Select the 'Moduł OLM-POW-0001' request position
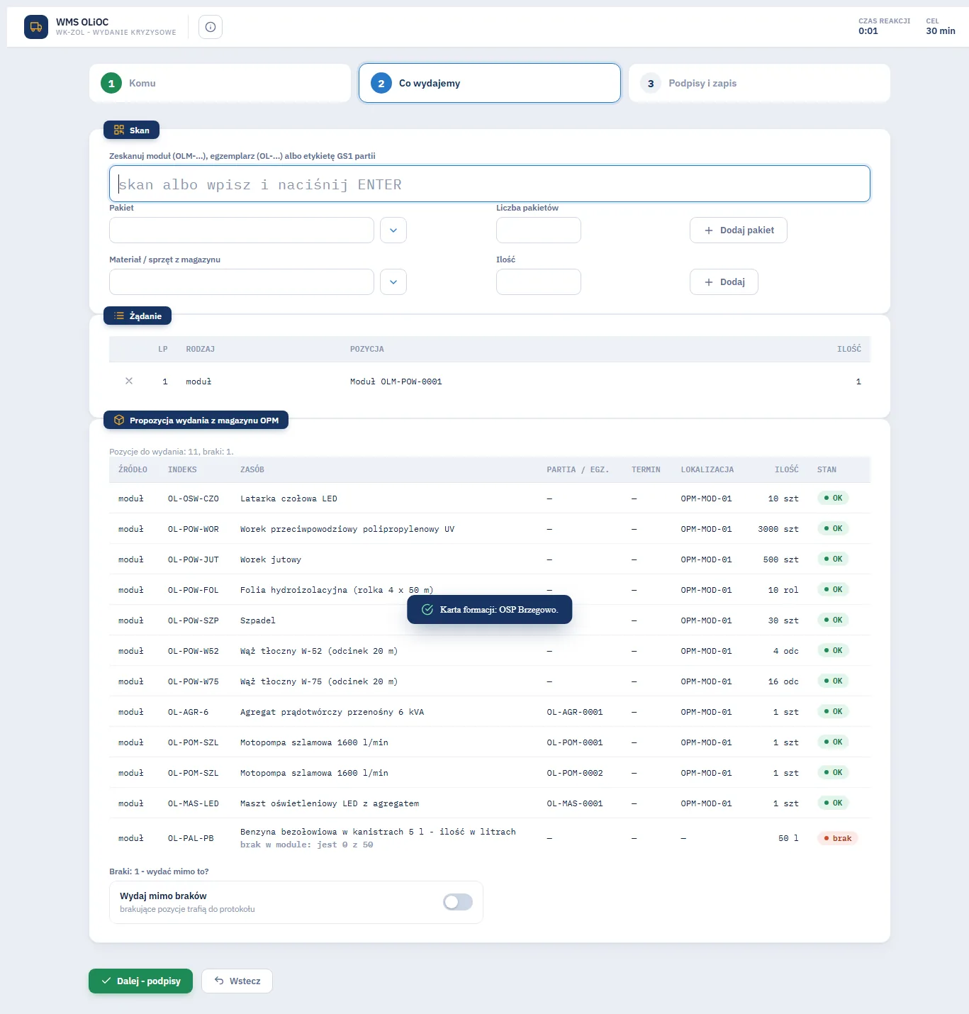This screenshot has width=969, height=1014. tap(396, 381)
